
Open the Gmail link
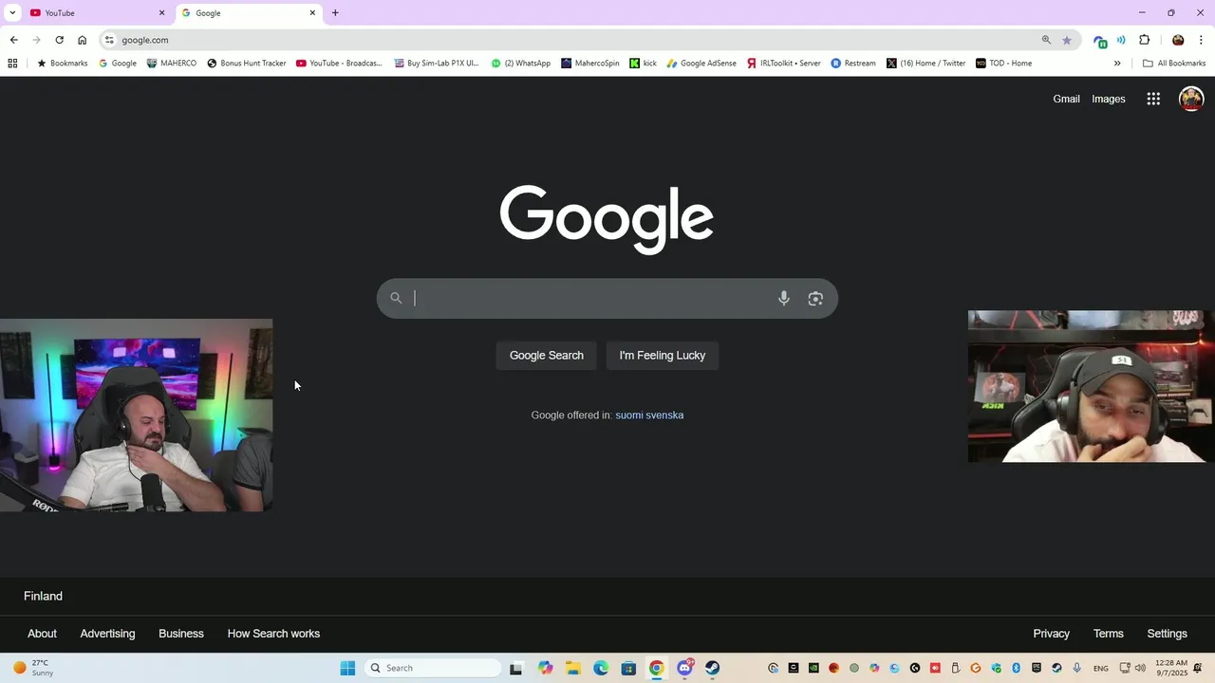pyautogui.click(x=1066, y=99)
